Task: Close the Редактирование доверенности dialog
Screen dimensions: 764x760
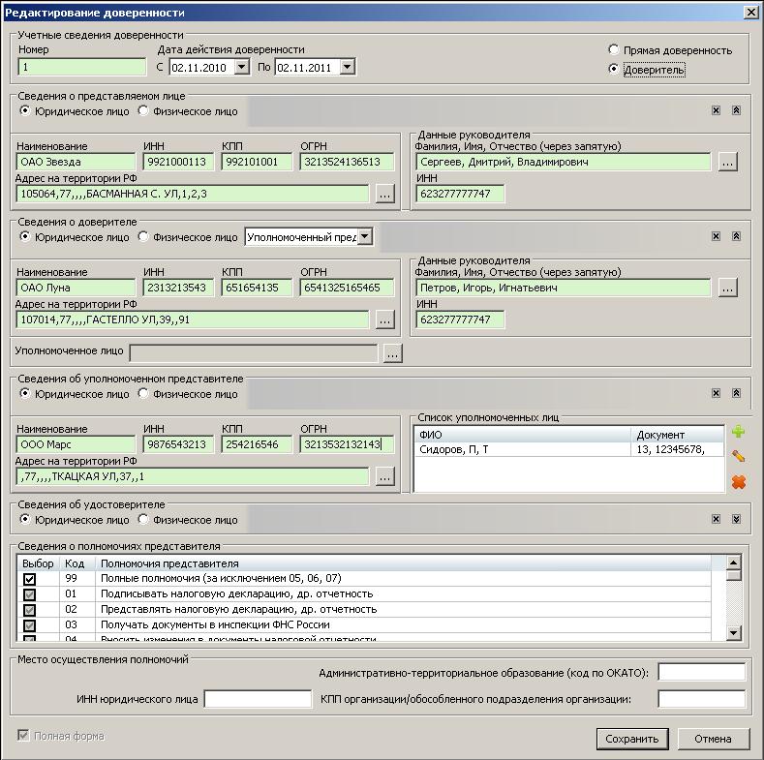Action: click(x=751, y=13)
